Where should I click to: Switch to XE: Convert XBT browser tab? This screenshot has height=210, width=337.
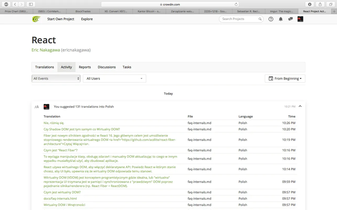coord(116,11)
